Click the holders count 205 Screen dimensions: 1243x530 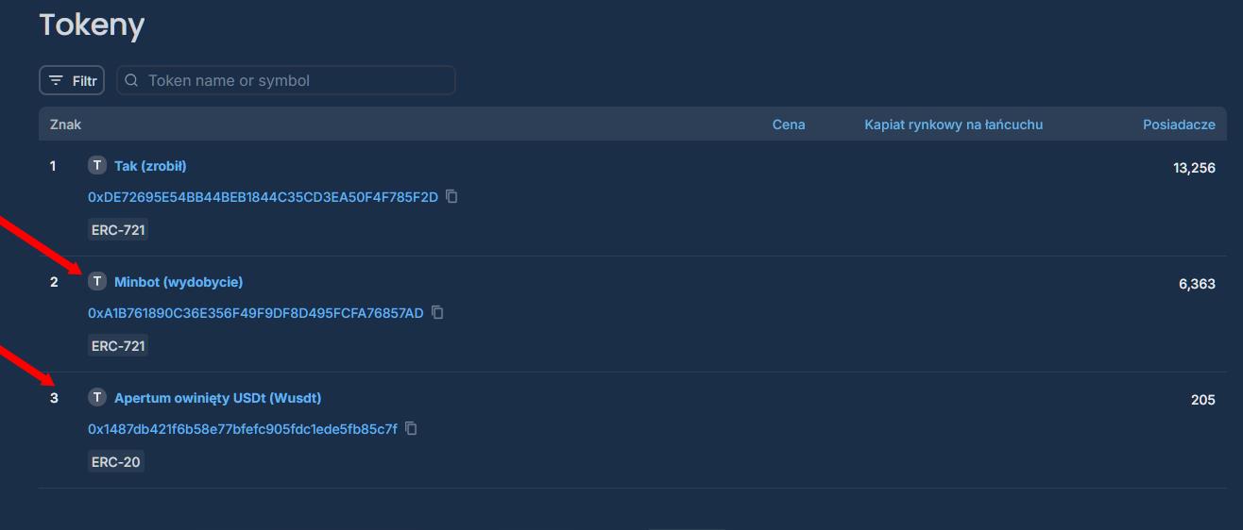click(x=1203, y=400)
